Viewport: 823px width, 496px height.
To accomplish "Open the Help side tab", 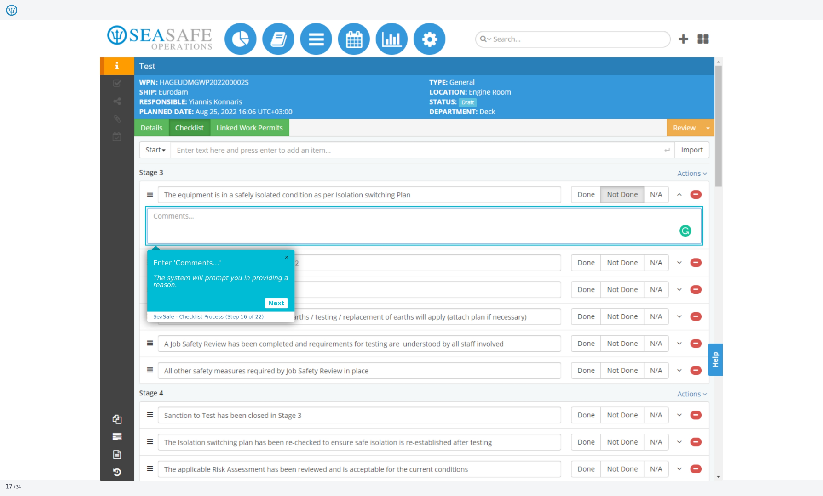I will [x=715, y=360].
